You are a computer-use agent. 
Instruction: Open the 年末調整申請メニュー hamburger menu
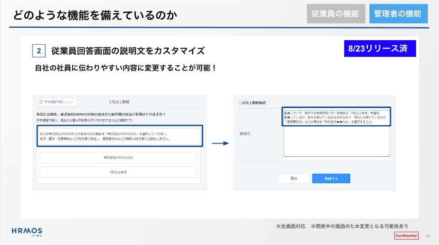[57, 102]
